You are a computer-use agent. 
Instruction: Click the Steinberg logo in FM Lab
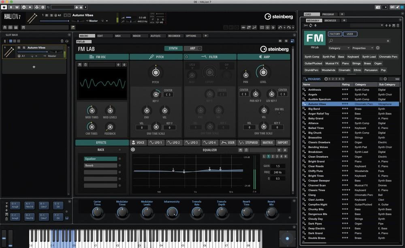click(278, 49)
